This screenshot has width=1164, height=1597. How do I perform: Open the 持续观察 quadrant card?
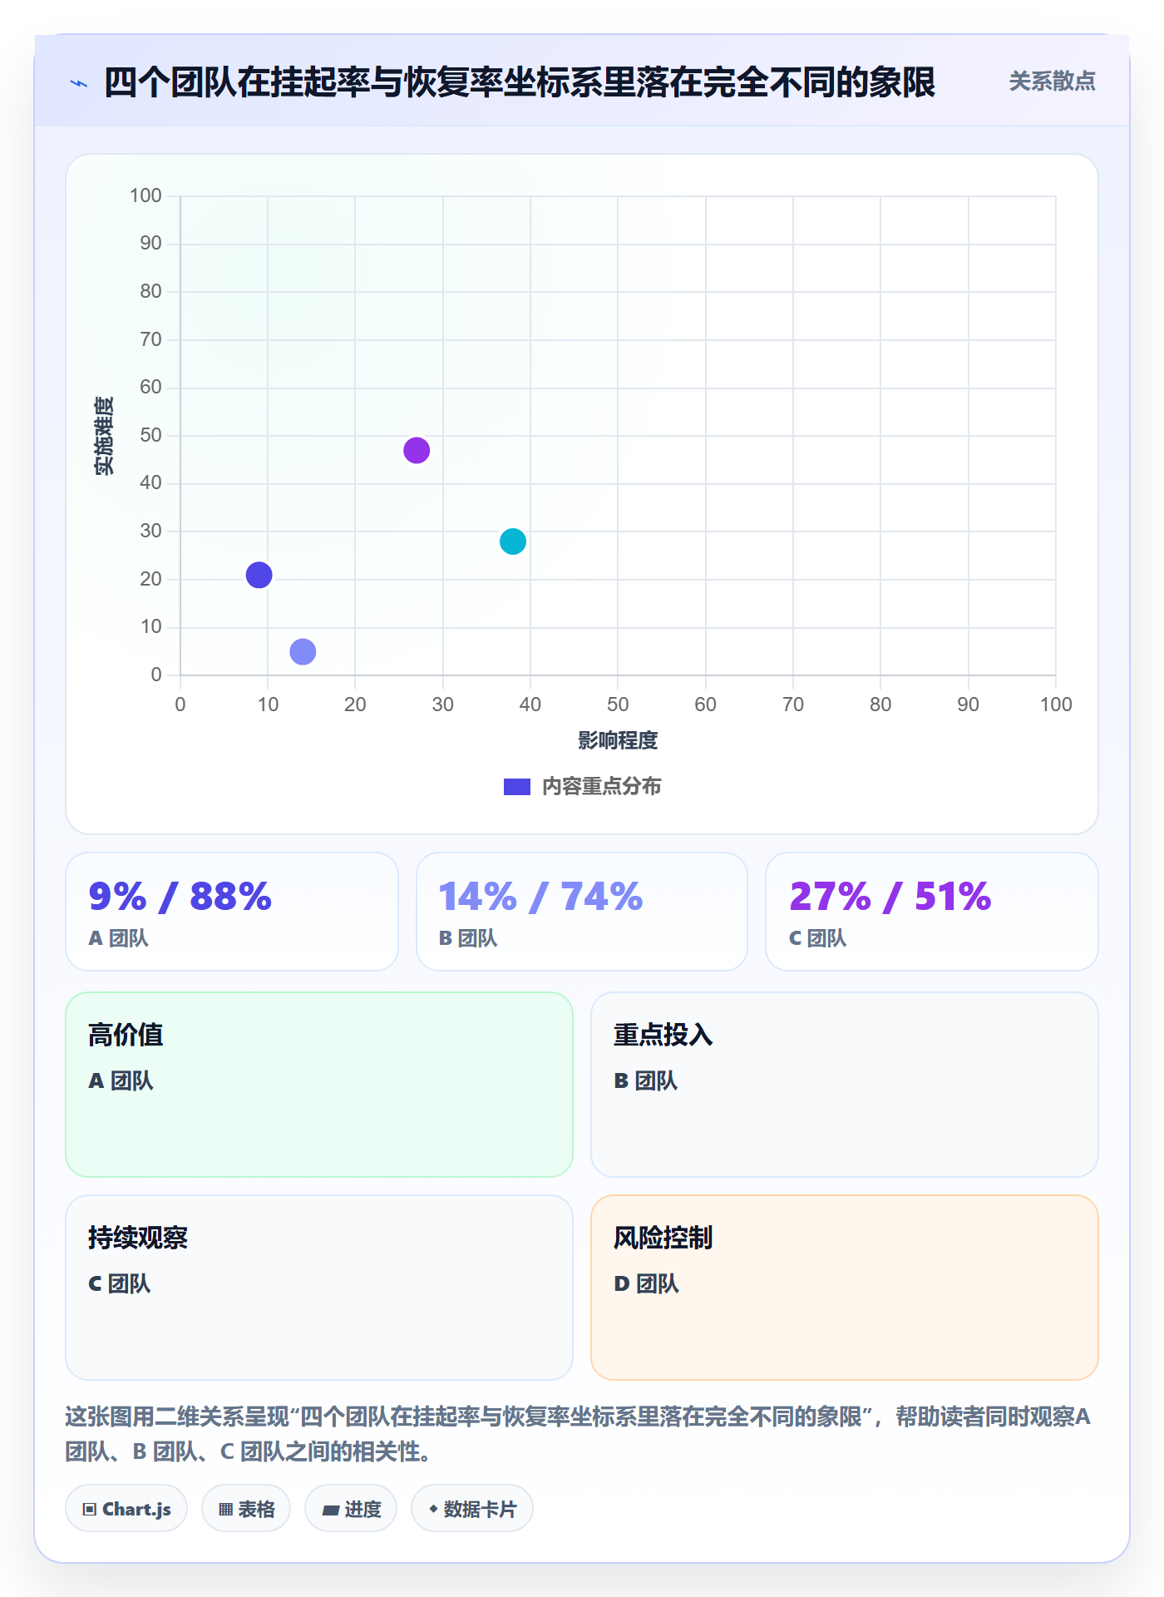(x=319, y=1288)
